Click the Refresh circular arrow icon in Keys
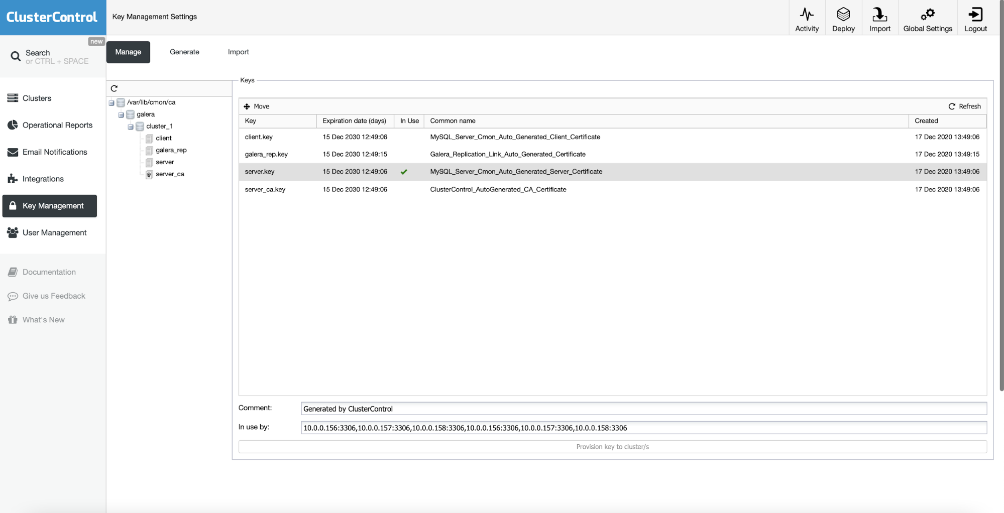Screen dimensions: 1004x513 coord(952,106)
